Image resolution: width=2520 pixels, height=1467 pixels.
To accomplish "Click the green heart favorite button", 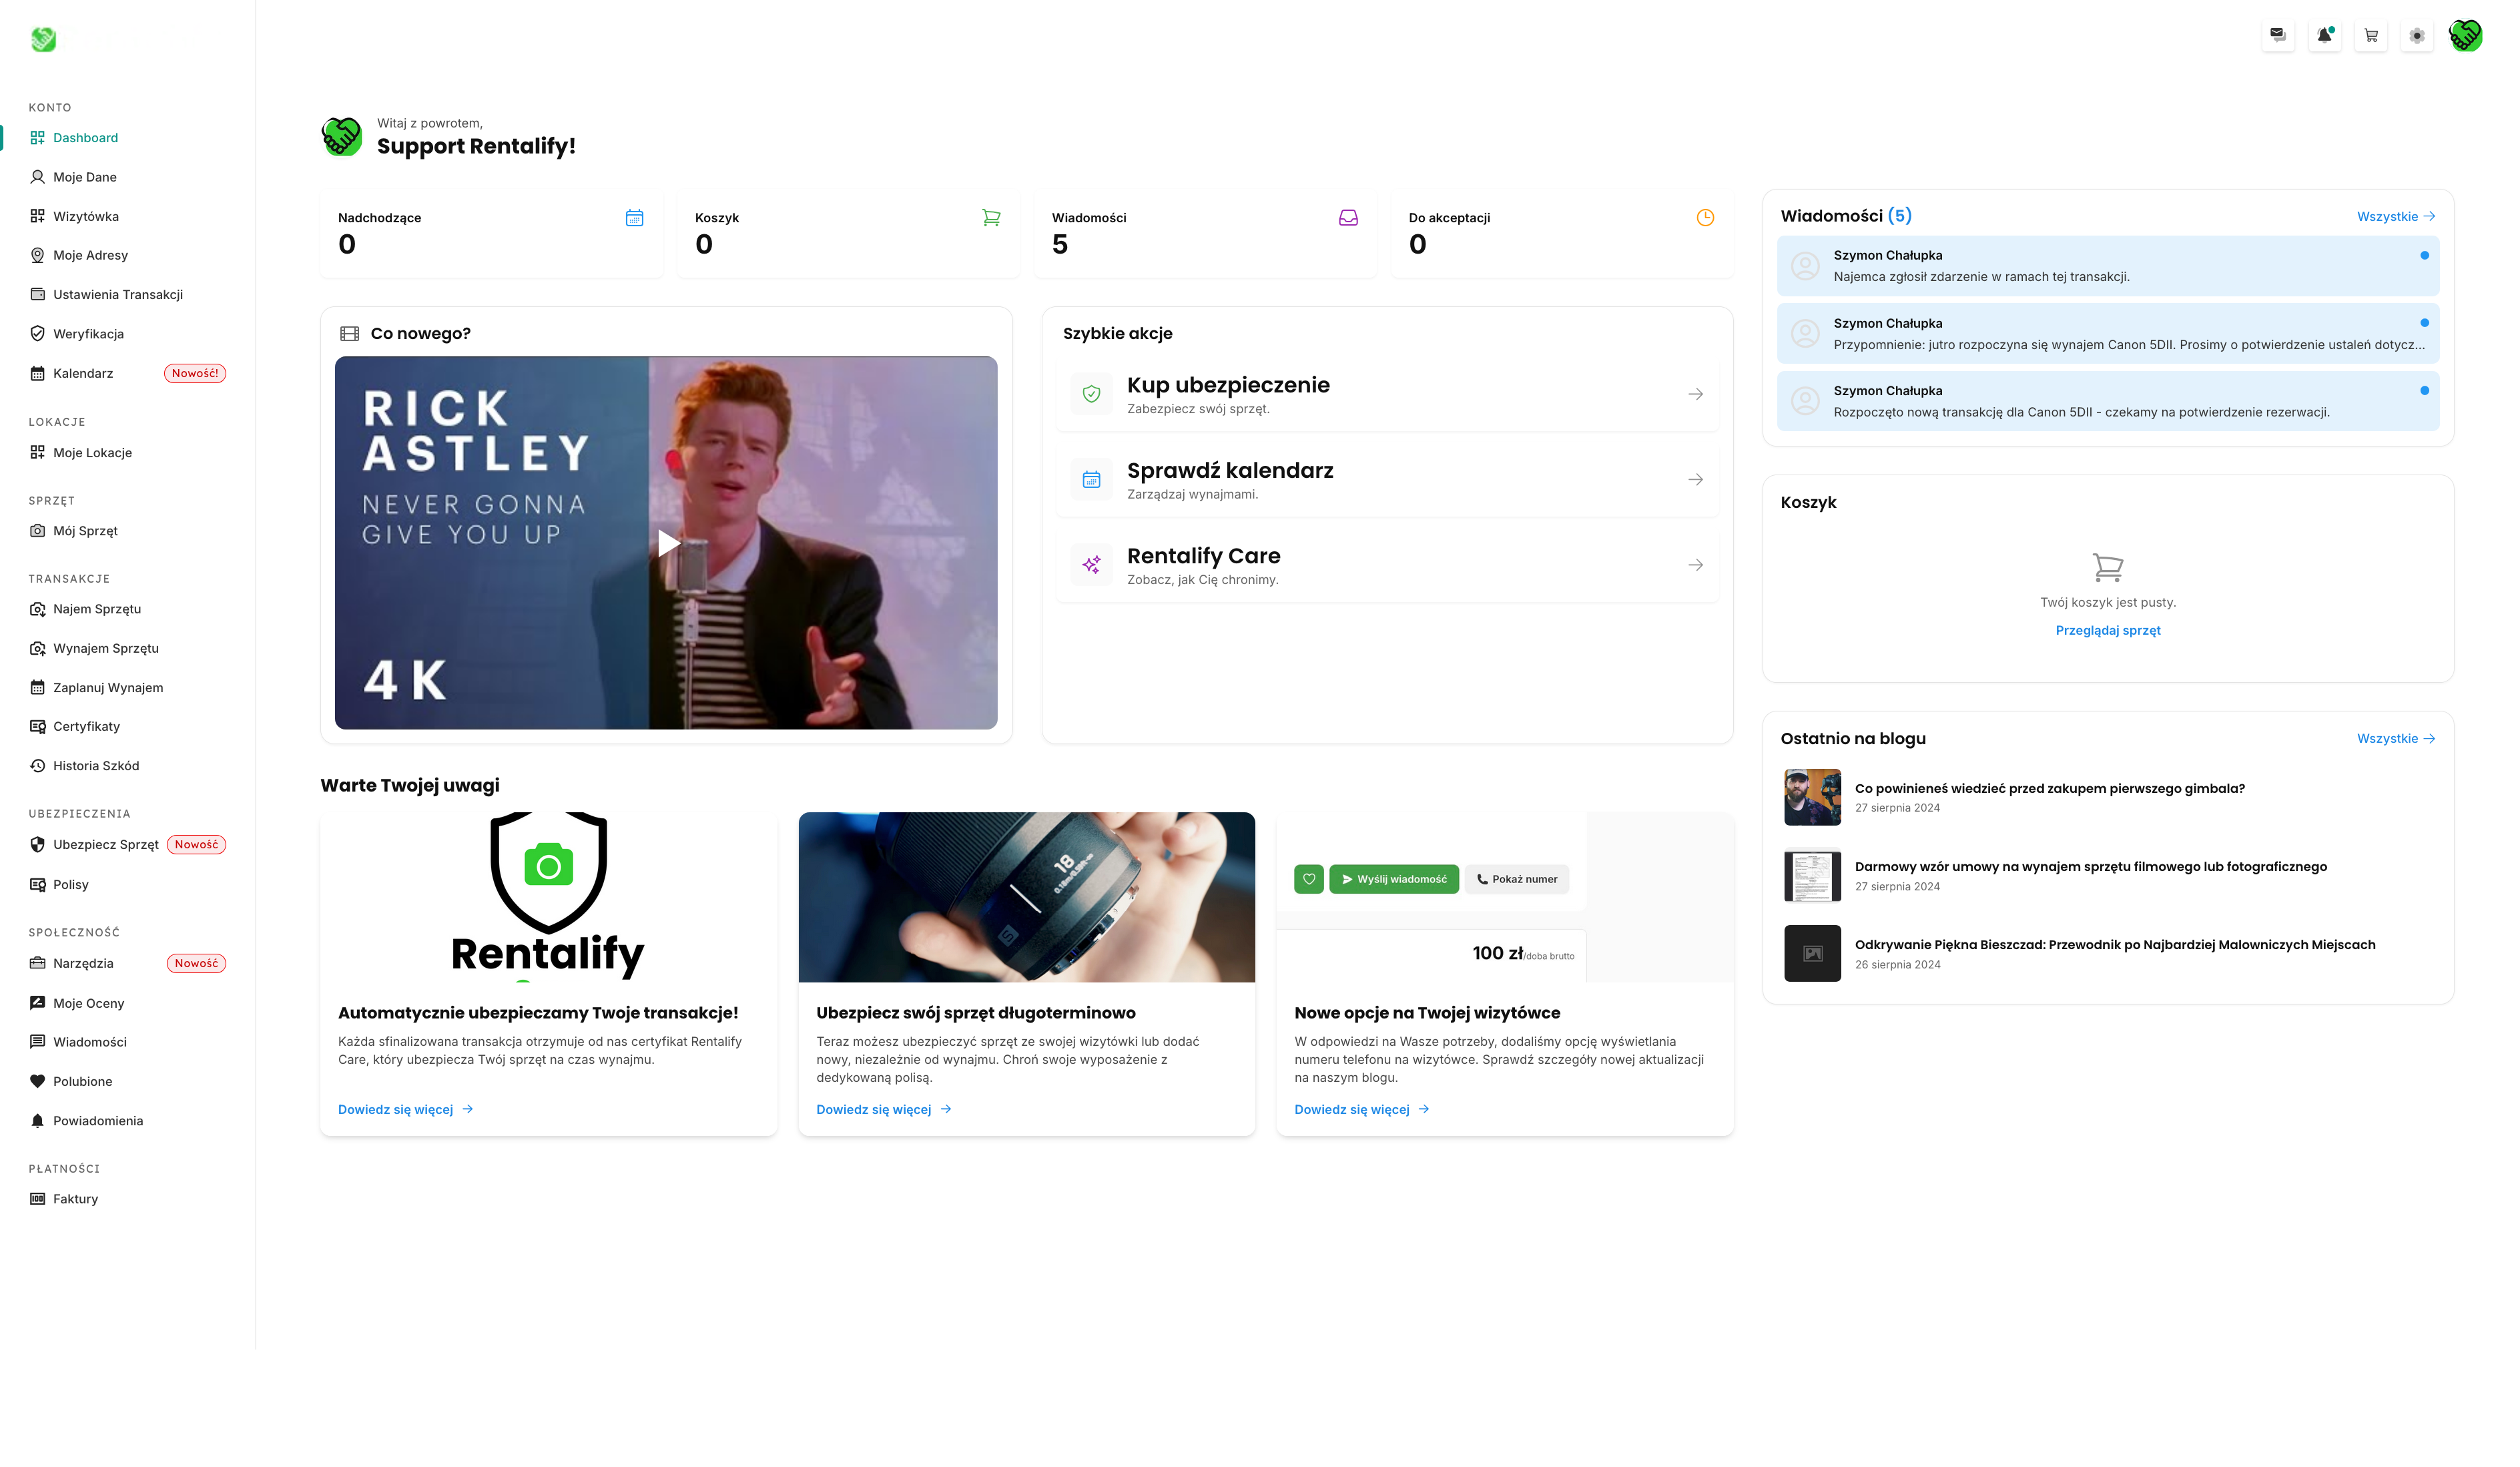I will [1308, 879].
